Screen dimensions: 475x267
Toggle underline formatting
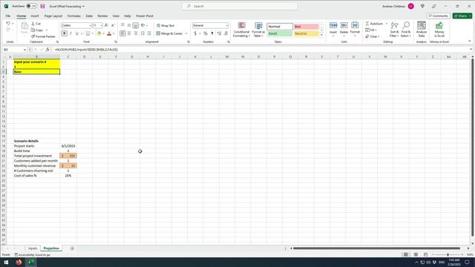coord(77,33)
